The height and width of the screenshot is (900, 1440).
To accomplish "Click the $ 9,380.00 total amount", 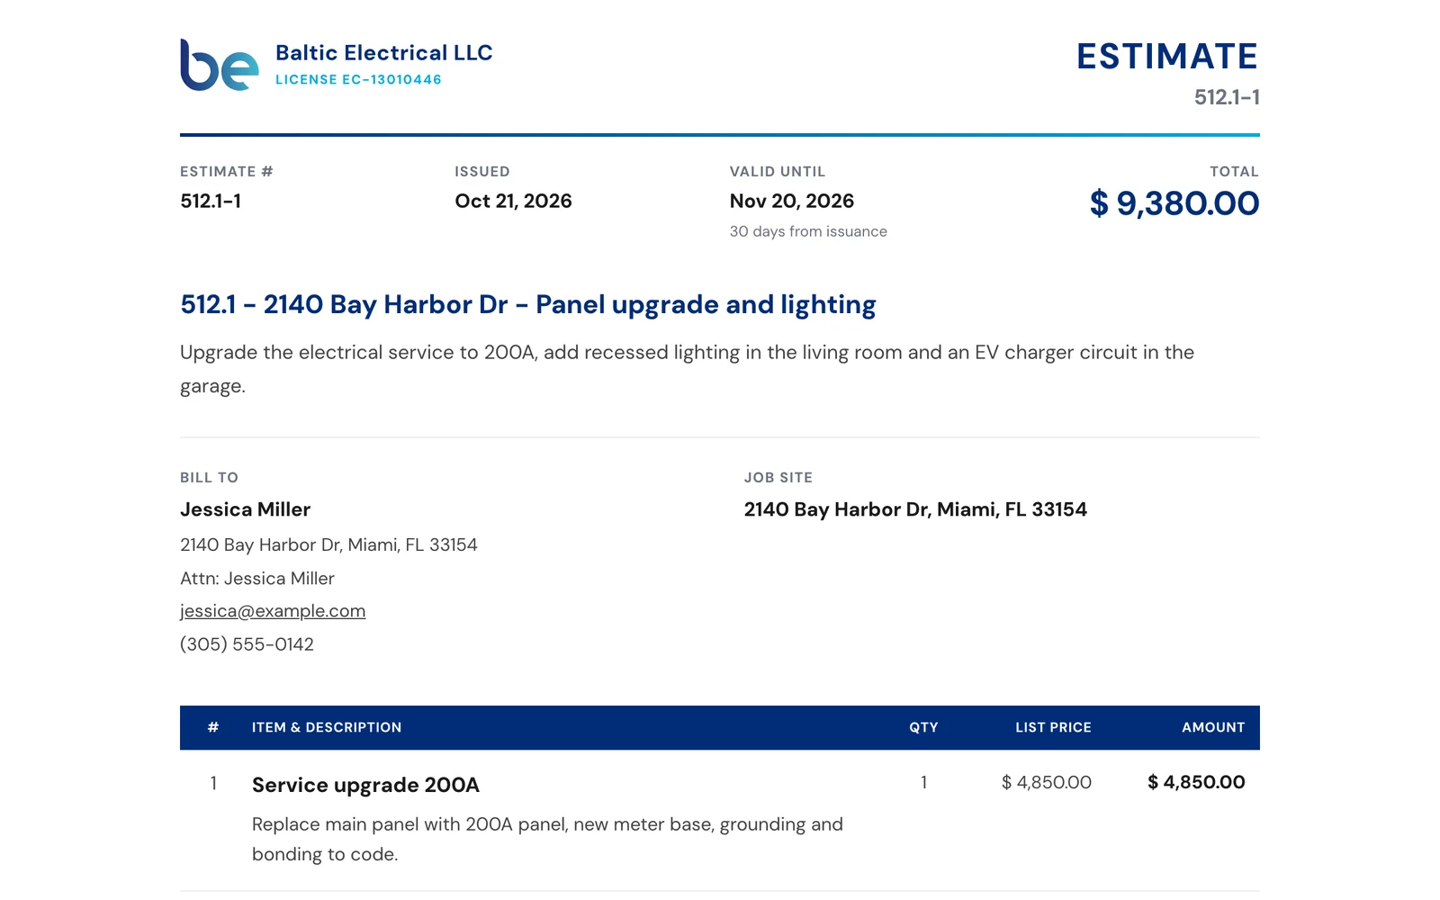I will [x=1174, y=203].
